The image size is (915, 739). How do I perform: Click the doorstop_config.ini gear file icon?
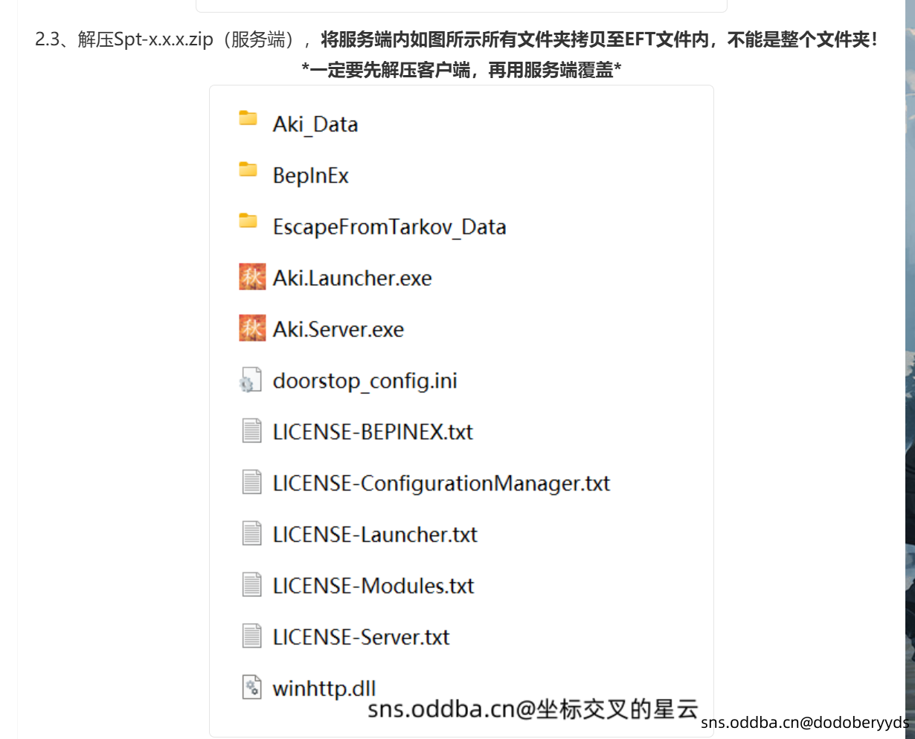250,381
